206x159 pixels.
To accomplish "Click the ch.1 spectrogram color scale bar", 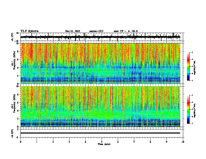I will click(x=188, y=67).
